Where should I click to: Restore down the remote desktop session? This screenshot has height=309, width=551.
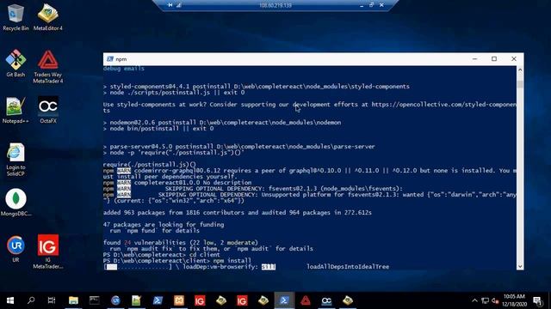[x=371, y=5]
